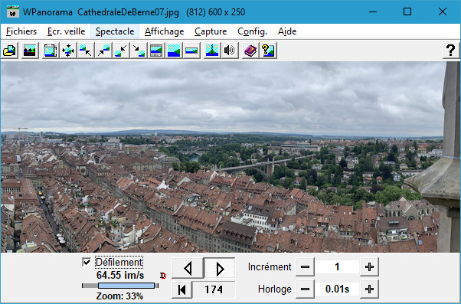
Task: Close the WPanorama window
Action: pyautogui.click(x=443, y=11)
